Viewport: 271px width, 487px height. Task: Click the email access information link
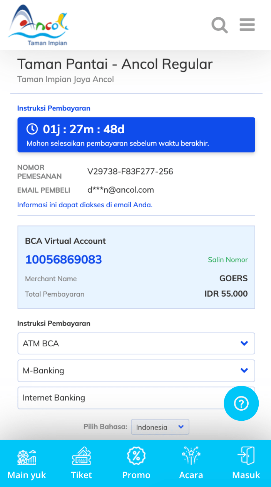(85, 205)
